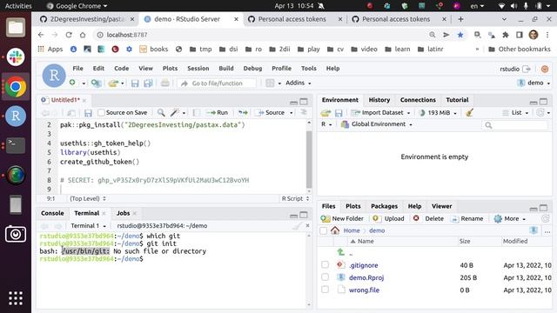Image resolution: width=557 pixels, height=313 pixels.
Task: Switch to the Console tab
Action: [52, 213]
